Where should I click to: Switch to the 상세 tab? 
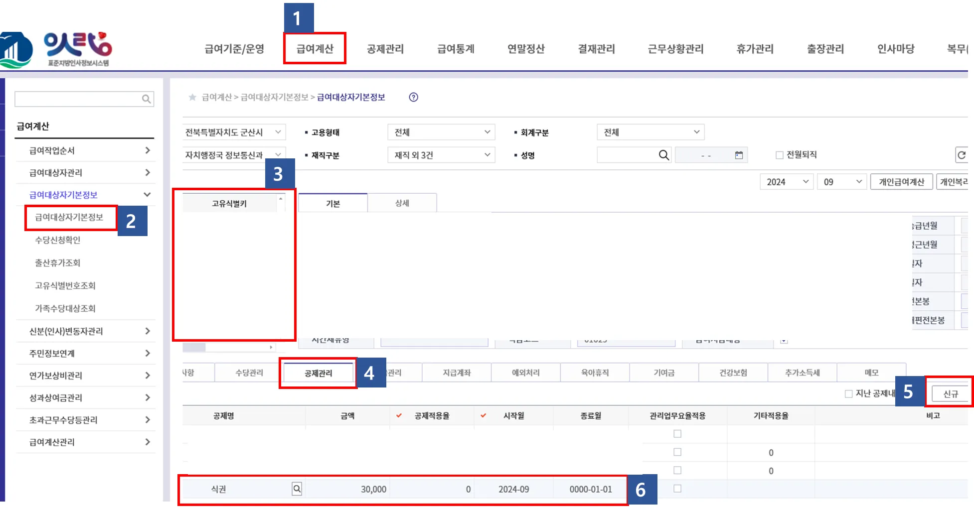[402, 203]
